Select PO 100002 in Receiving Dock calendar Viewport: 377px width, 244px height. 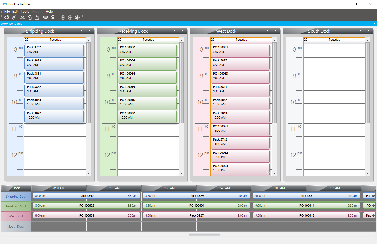pos(147,51)
